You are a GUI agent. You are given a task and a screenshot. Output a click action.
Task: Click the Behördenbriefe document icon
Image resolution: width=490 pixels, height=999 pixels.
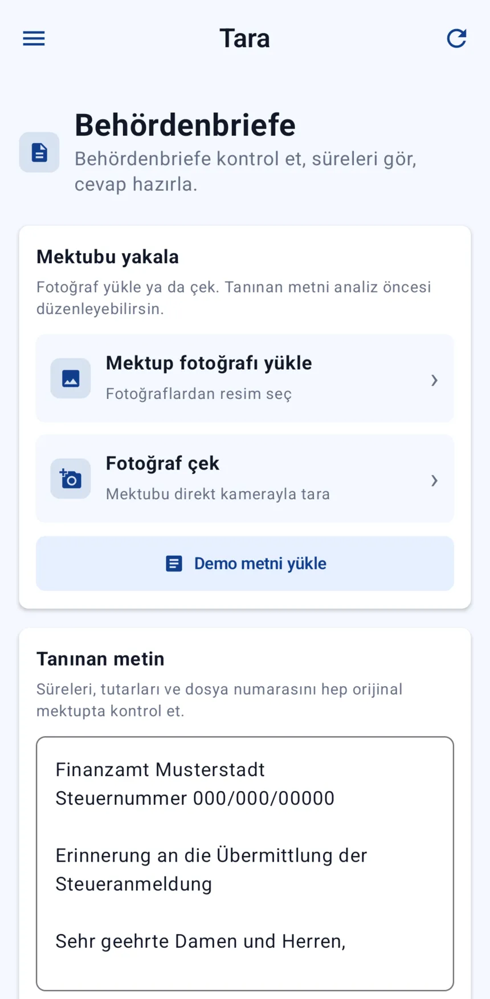coord(39,152)
